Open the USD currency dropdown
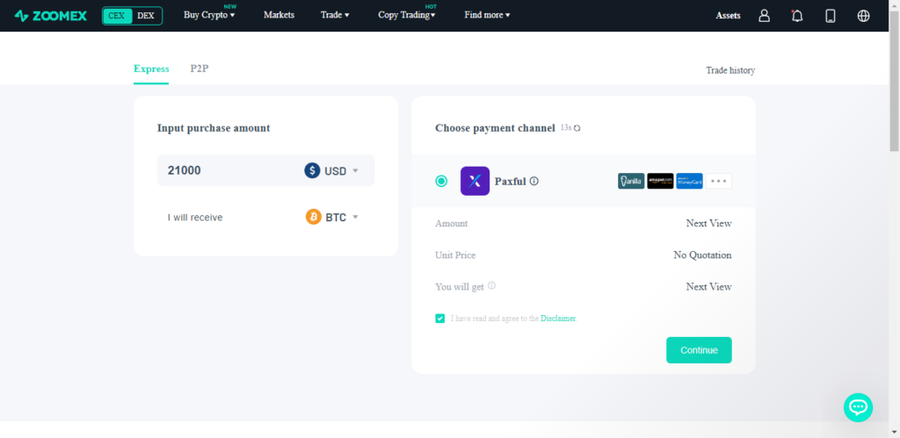 332,171
